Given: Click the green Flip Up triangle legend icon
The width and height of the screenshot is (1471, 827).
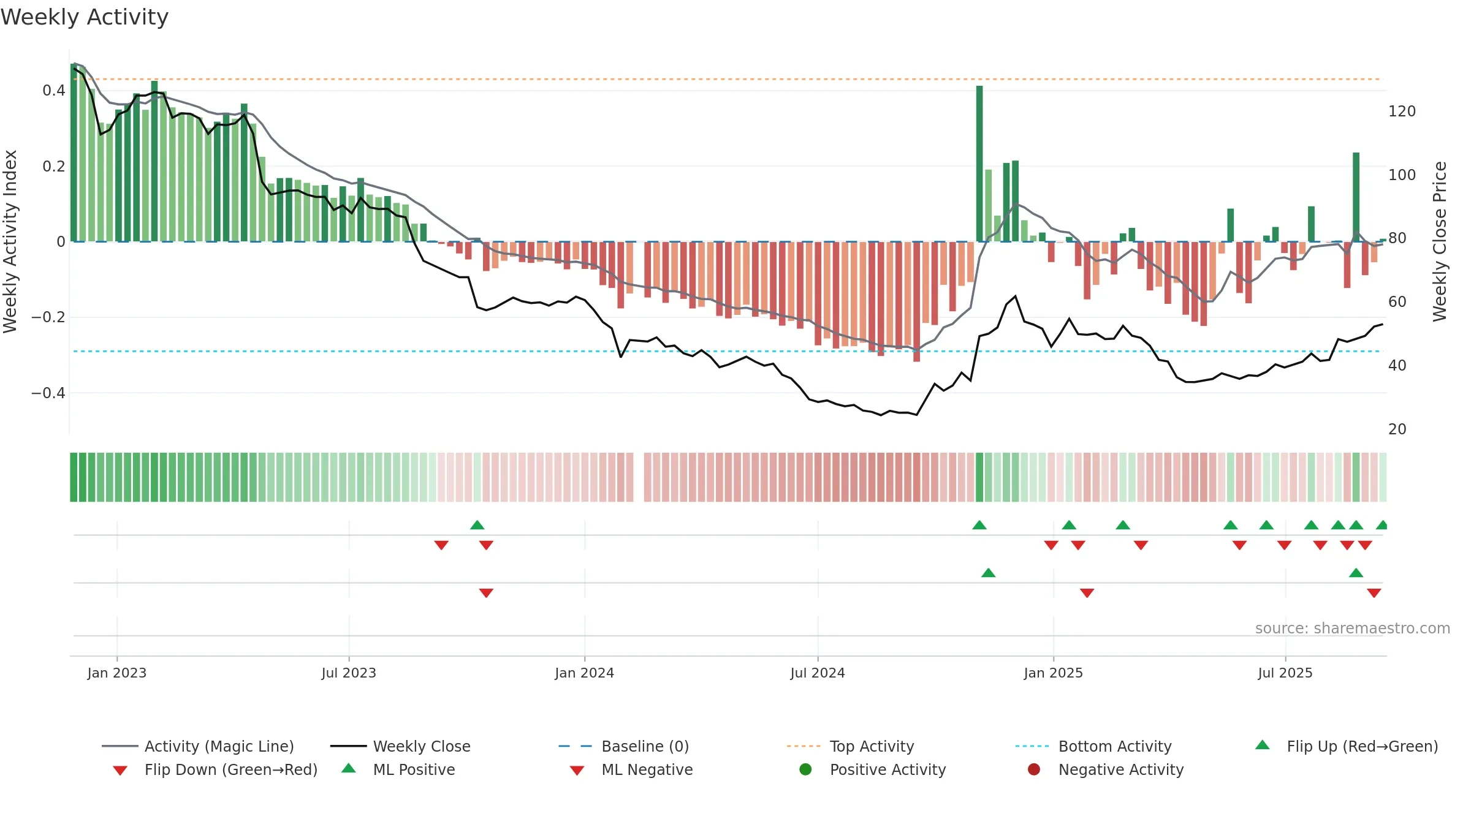Looking at the screenshot, I should tap(1263, 745).
